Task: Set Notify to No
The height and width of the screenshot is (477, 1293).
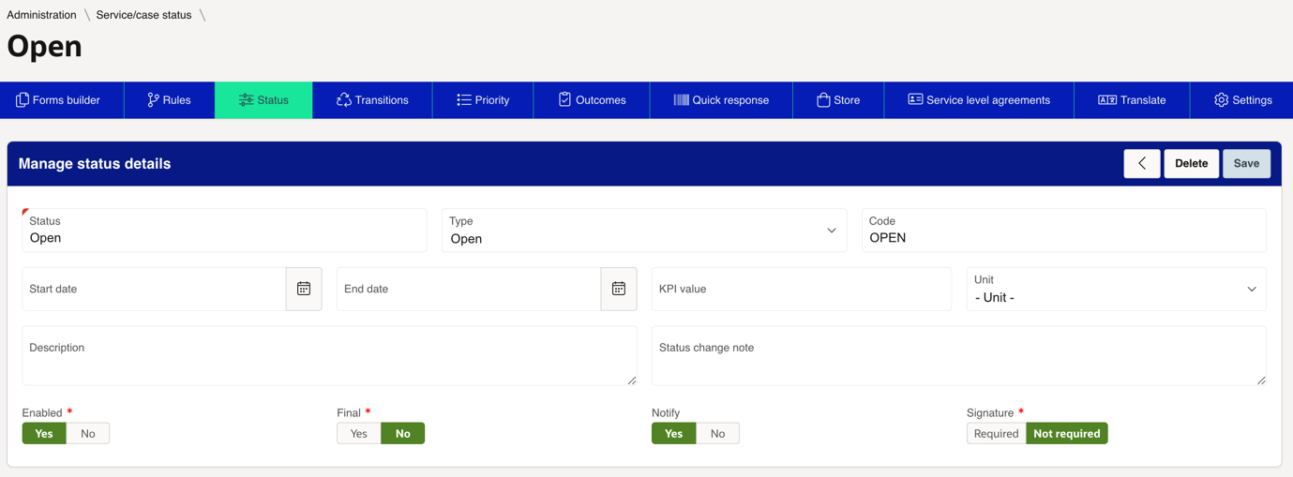Action: [718, 433]
